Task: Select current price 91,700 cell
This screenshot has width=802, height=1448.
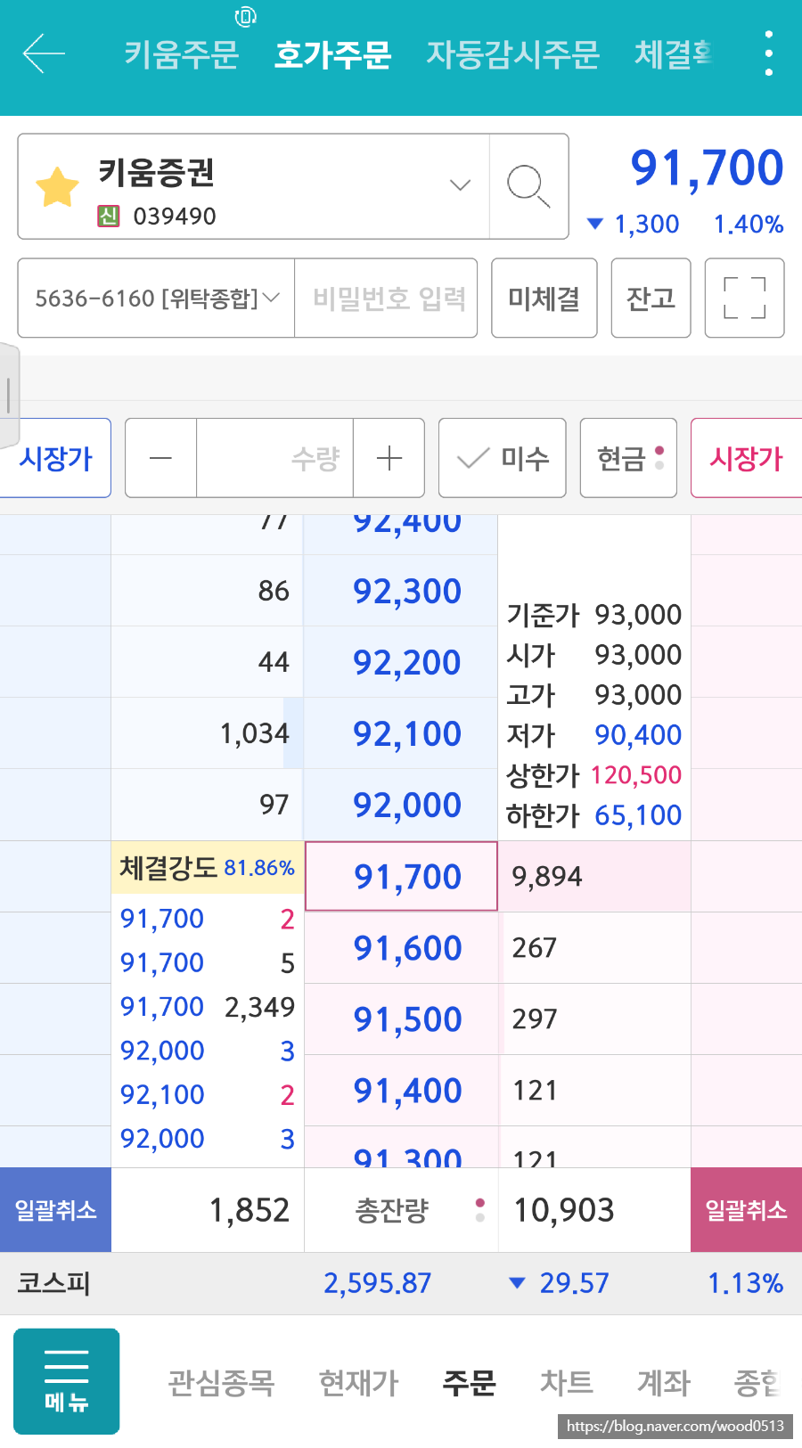Action: point(401,876)
